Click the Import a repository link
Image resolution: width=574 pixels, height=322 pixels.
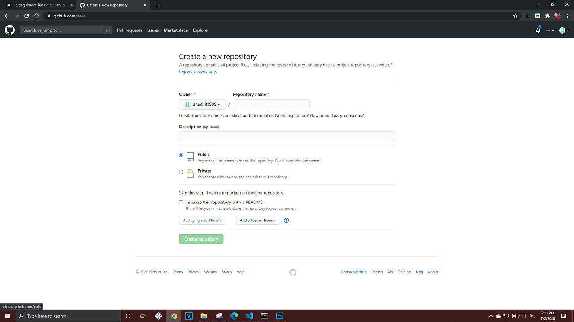[197, 71]
